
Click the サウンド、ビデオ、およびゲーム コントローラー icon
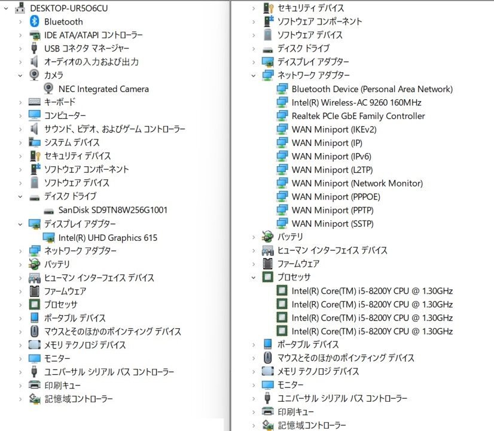click(34, 129)
